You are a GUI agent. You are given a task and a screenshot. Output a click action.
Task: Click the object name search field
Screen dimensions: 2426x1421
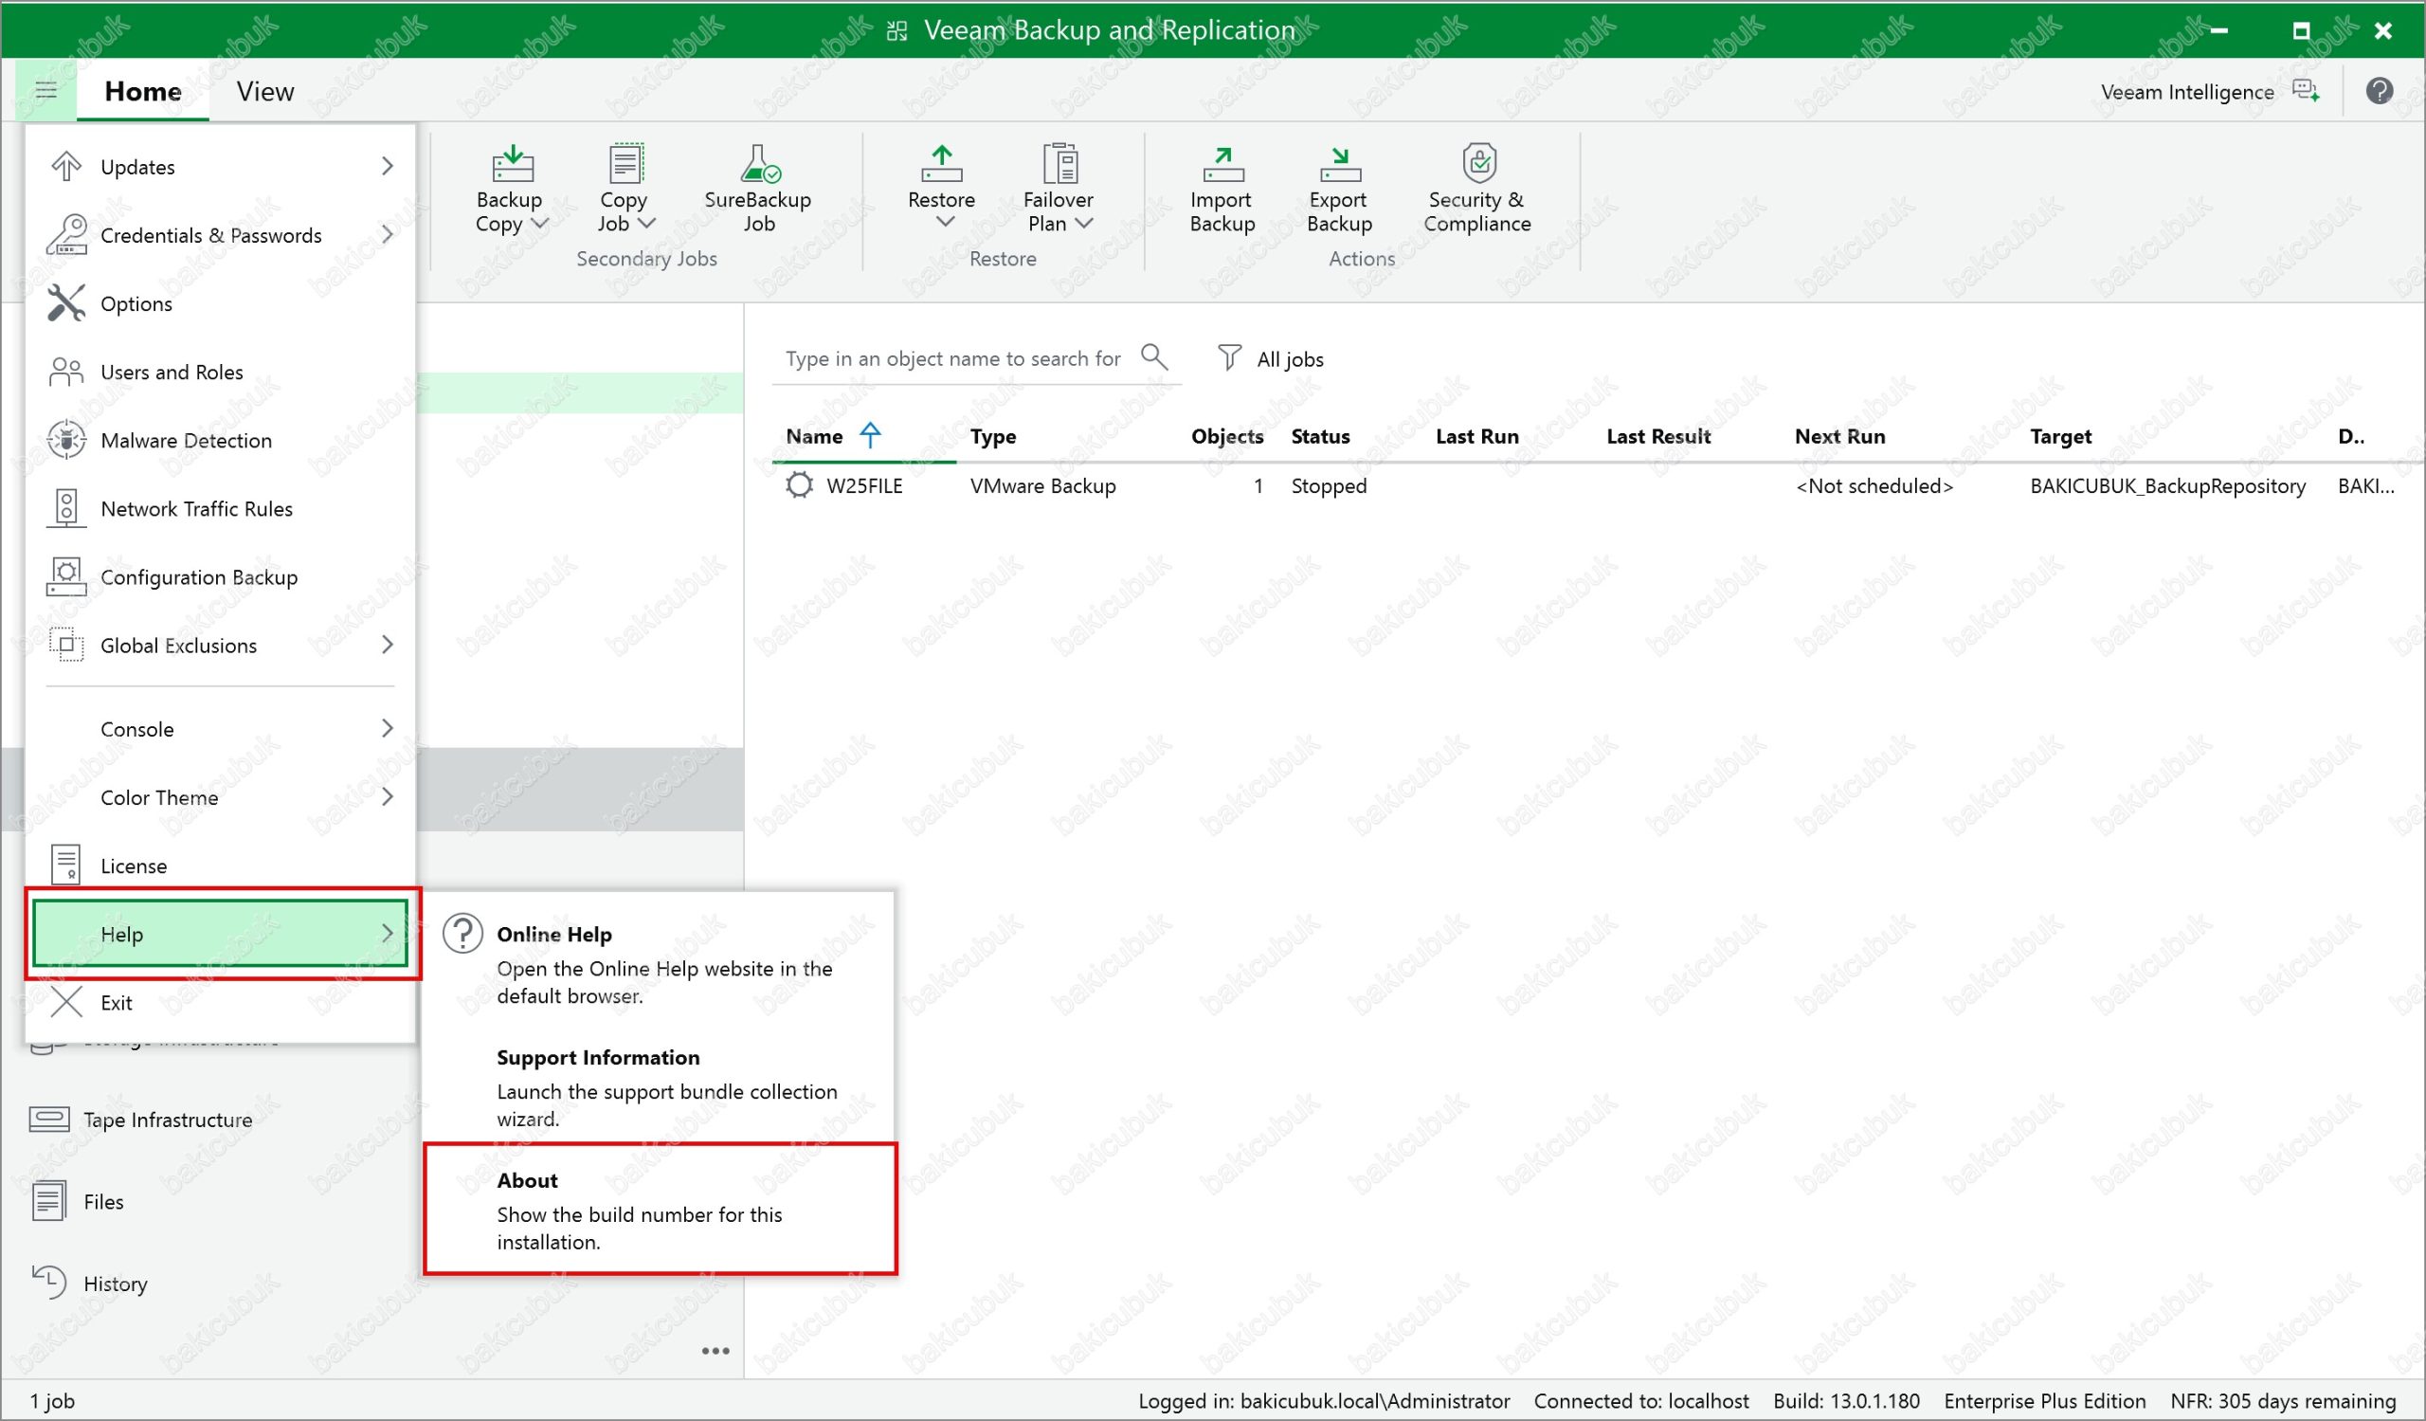951,359
